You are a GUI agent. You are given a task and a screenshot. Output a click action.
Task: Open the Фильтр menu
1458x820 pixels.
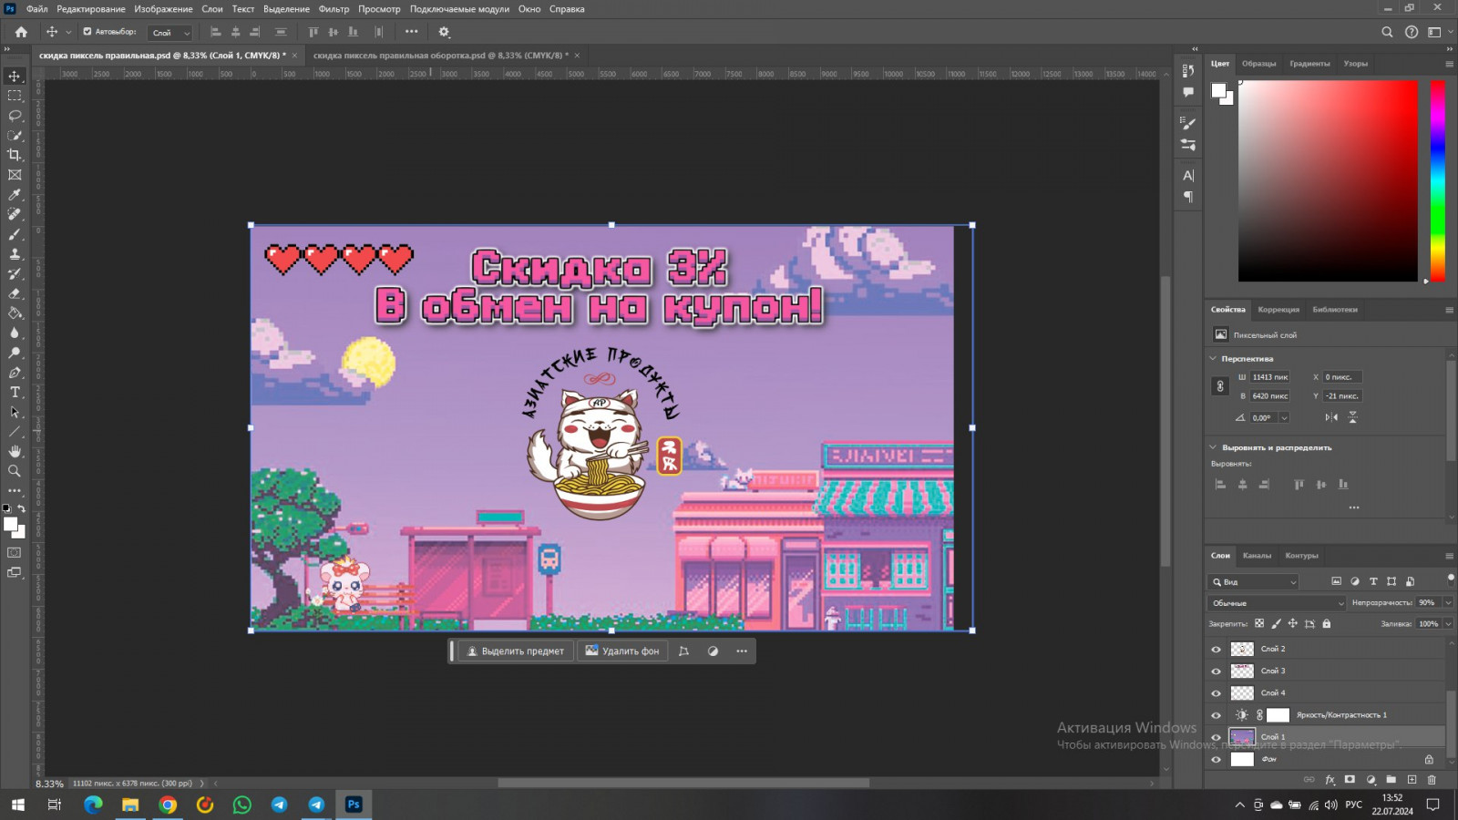click(334, 9)
